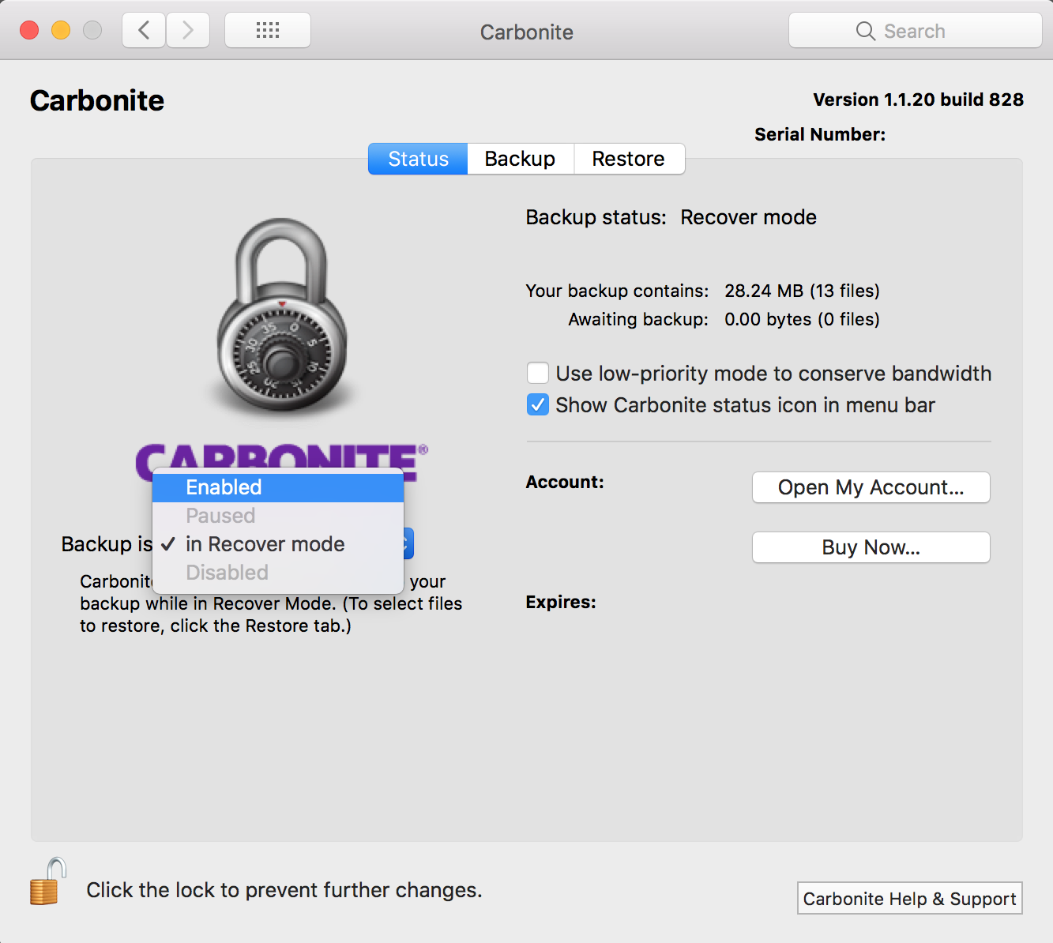Image resolution: width=1053 pixels, height=943 pixels.
Task: Open the Restore tab
Action: [x=628, y=159]
